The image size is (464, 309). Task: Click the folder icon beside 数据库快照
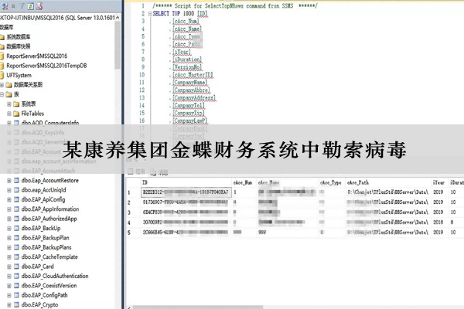point(2,46)
